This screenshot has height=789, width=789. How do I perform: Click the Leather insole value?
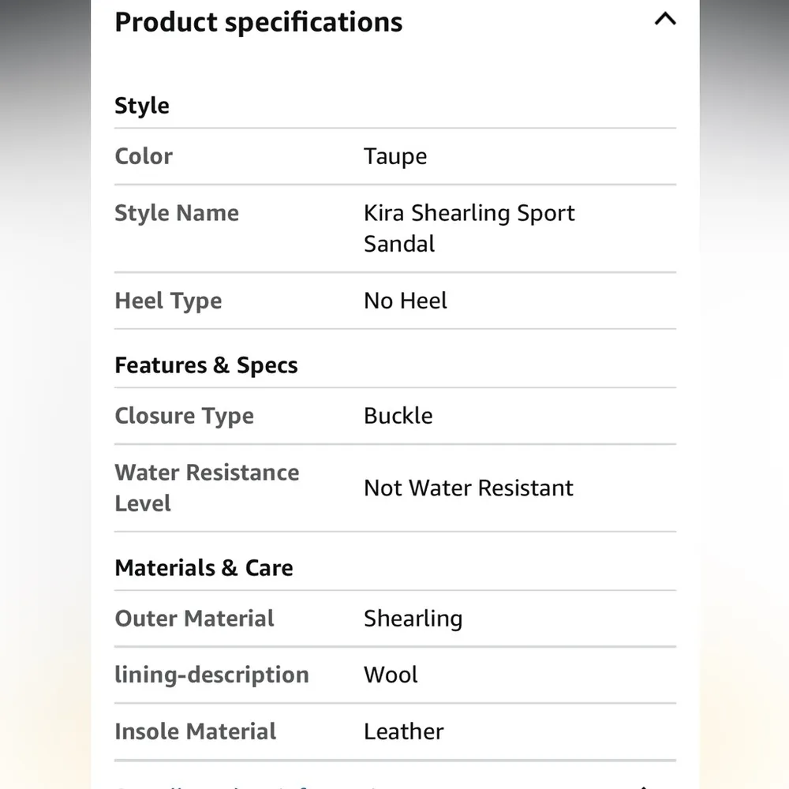404,731
